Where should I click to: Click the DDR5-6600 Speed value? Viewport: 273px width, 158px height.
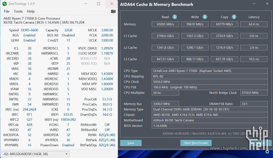tap(30, 30)
